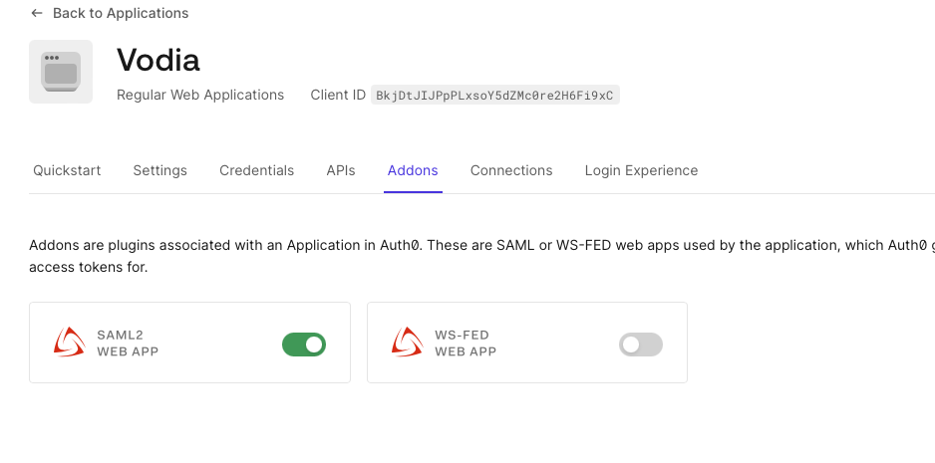Disable the SAML2 Web App toggle
This screenshot has height=463, width=935.
304,345
